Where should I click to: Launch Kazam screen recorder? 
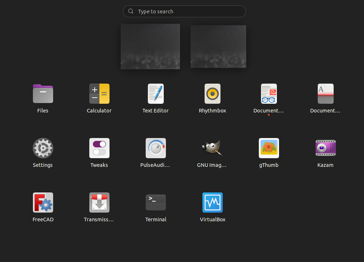[325, 148]
